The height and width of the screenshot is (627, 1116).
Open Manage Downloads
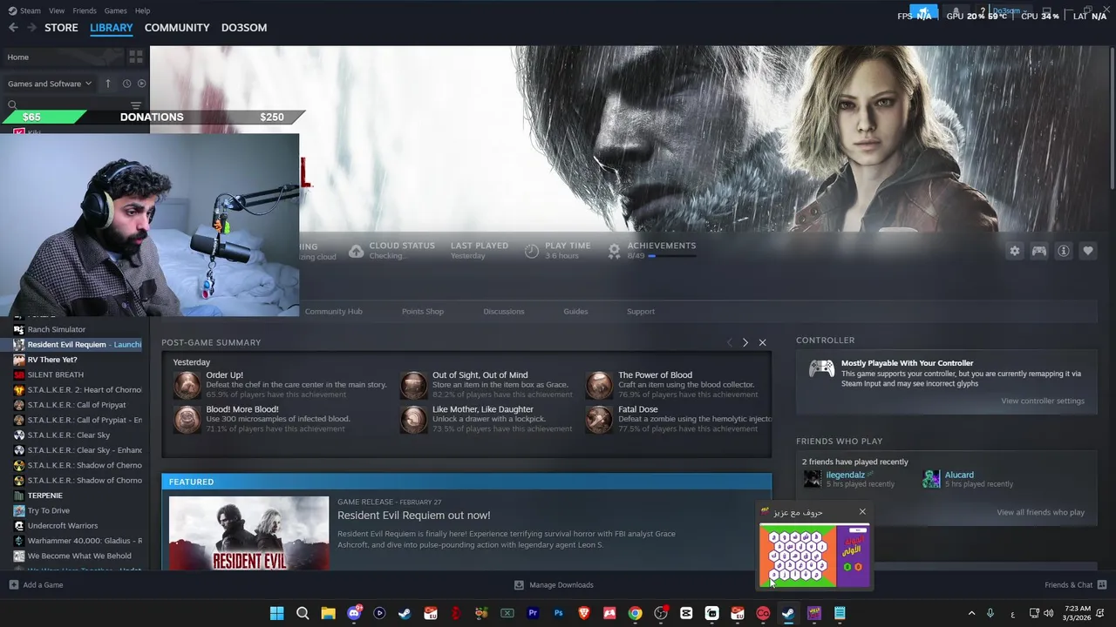tap(554, 584)
